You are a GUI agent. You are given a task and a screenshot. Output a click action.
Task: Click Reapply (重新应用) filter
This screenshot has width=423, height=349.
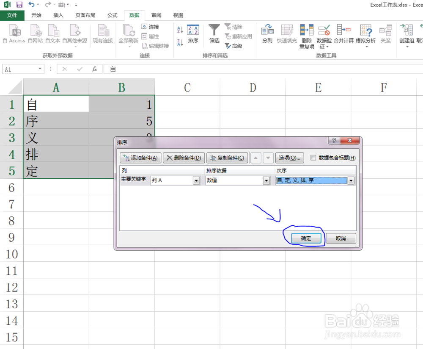(x=239, y=36)
